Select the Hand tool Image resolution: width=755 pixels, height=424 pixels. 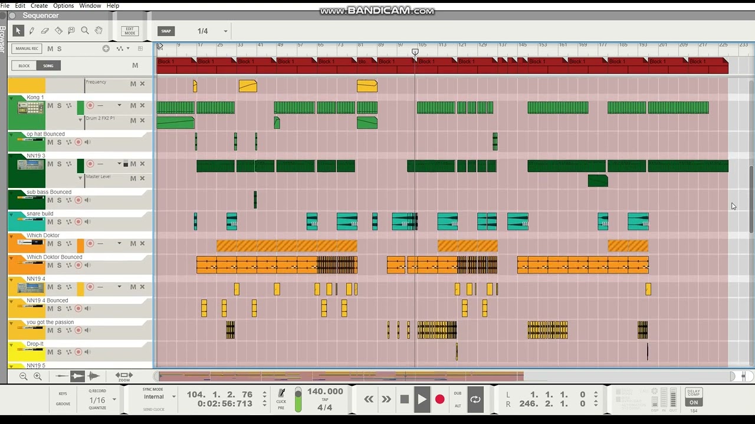[99, 31]
